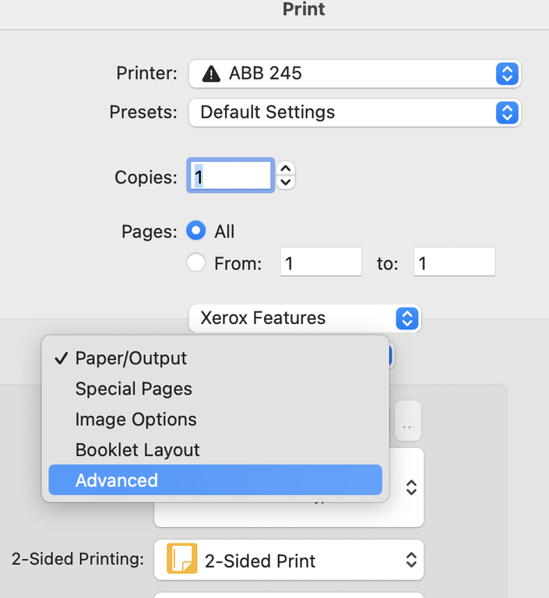Select Image Options from the menu
The width and height of the screenshot is (549, 598).
point(135,420)
